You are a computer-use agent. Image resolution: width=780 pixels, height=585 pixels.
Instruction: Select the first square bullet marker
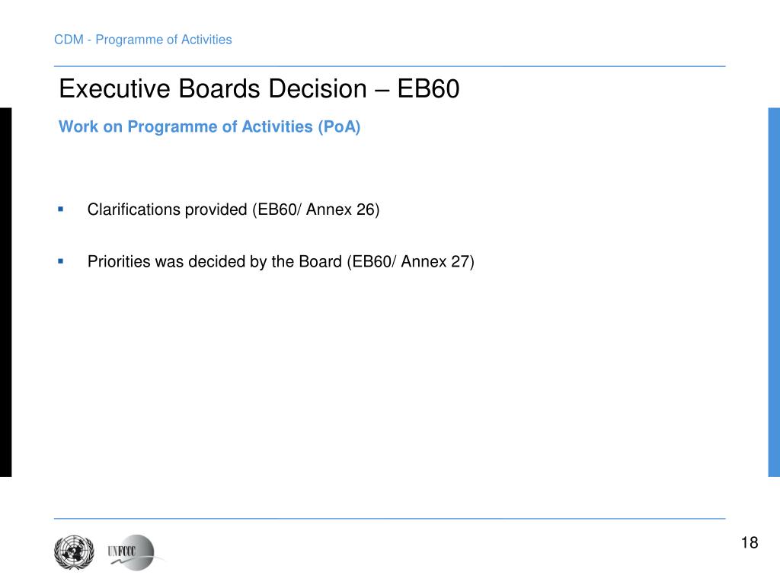click(61, 209)
